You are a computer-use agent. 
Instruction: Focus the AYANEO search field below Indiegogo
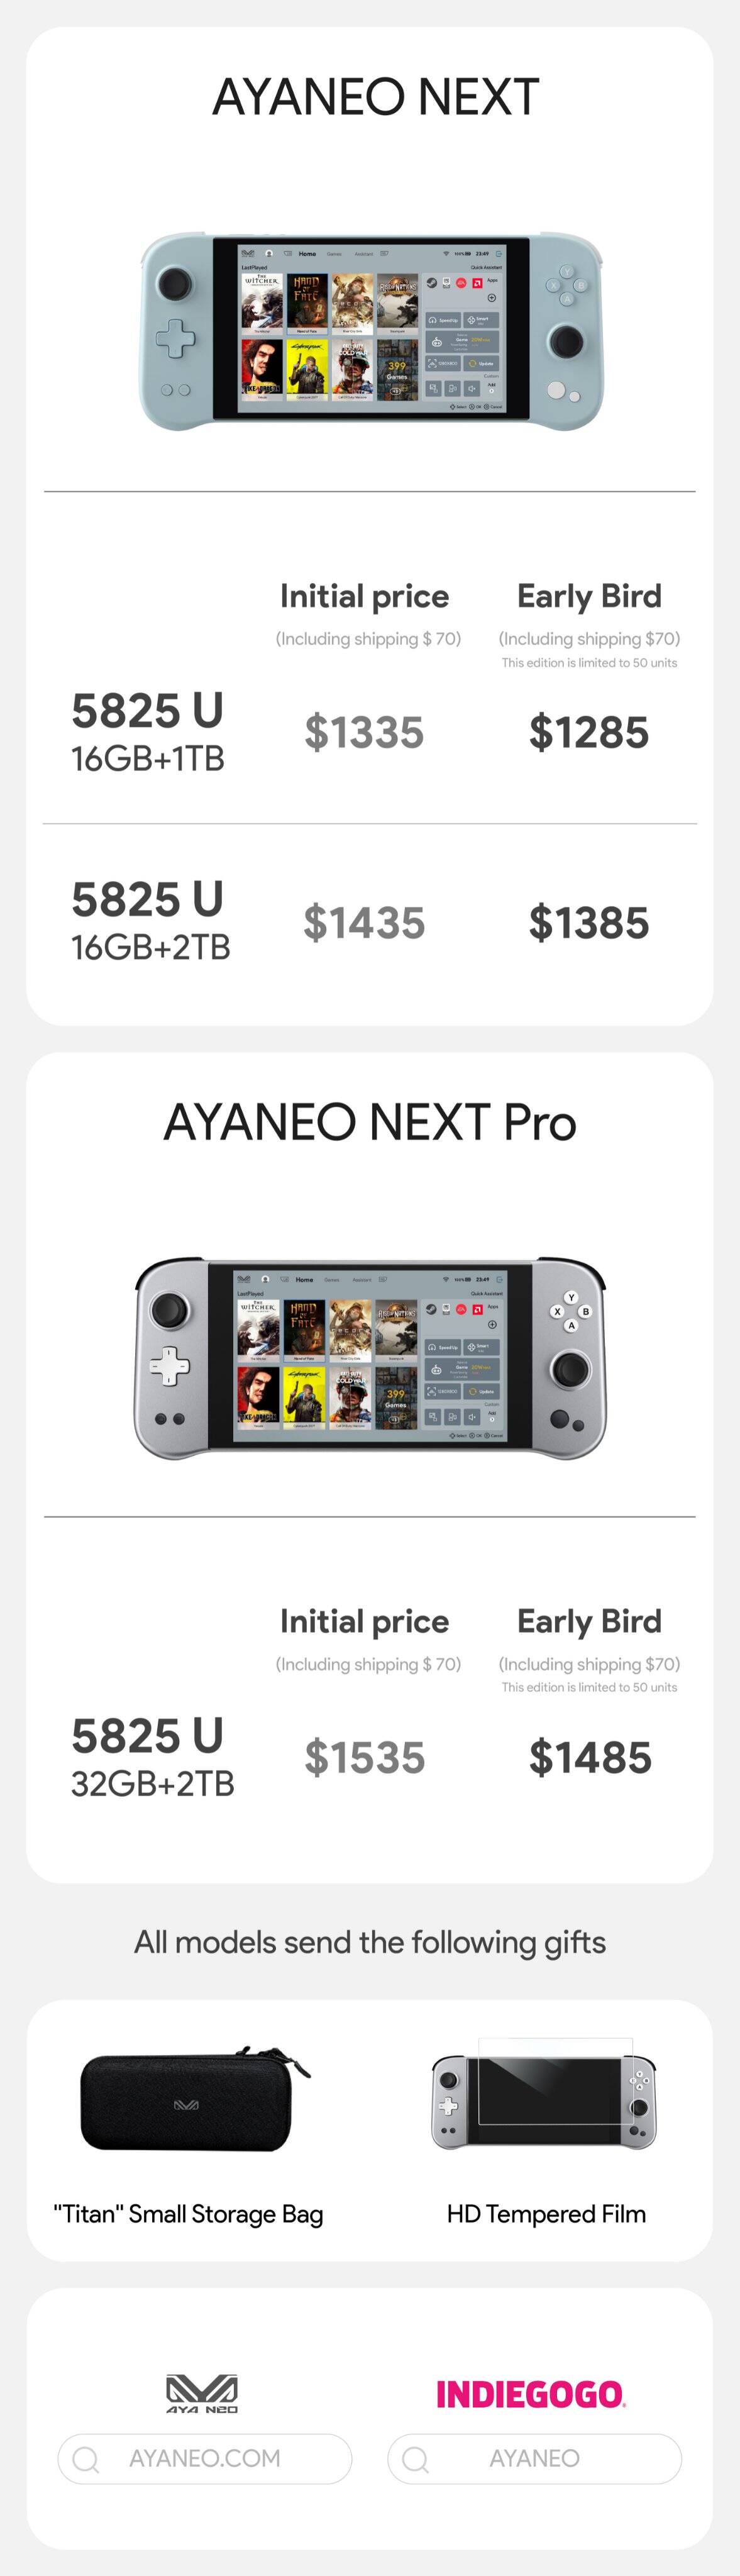tap(535, 2459)
